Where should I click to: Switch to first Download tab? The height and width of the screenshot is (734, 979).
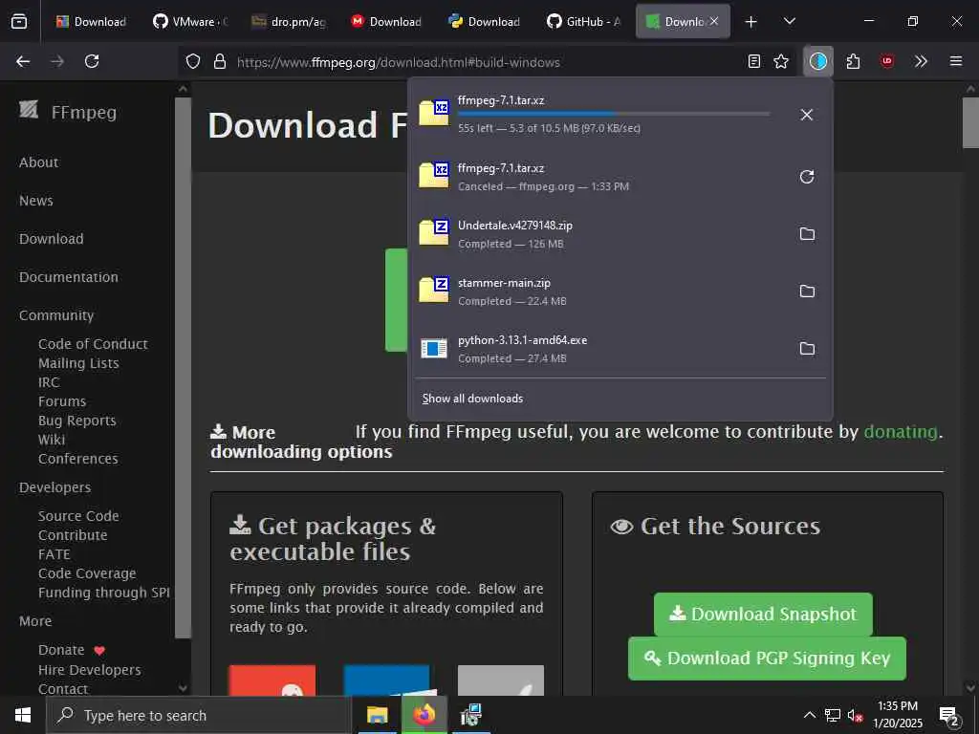click(x=93, y=22)
